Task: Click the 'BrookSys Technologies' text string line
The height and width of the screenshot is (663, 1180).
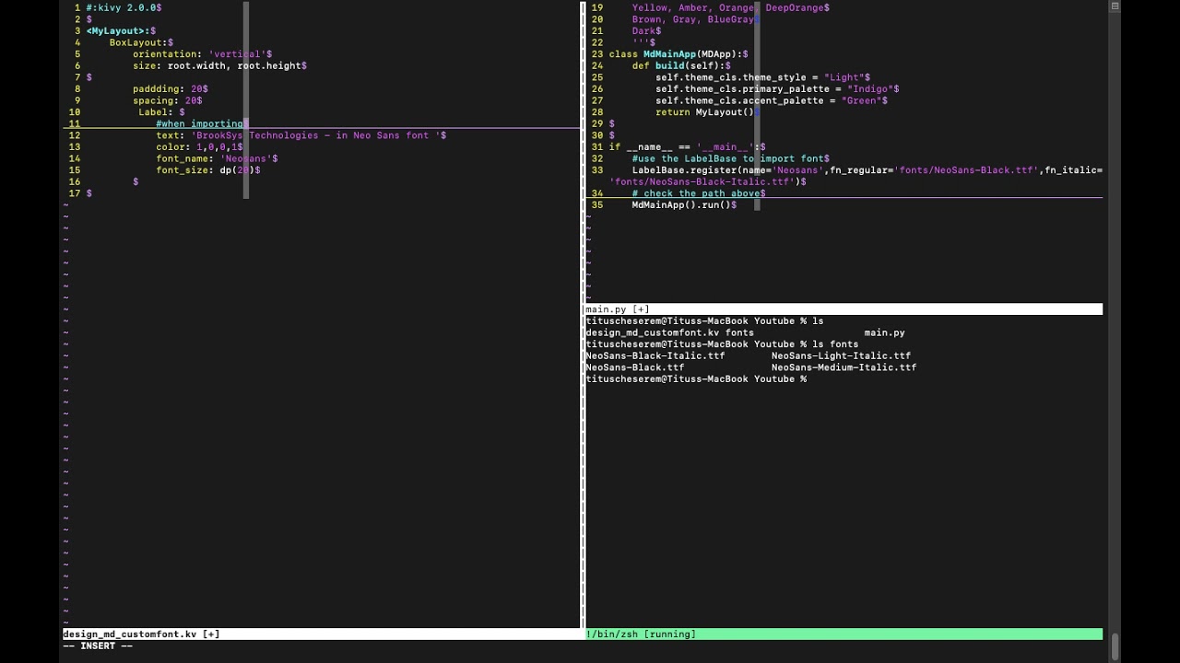Action: click(301, 135)
